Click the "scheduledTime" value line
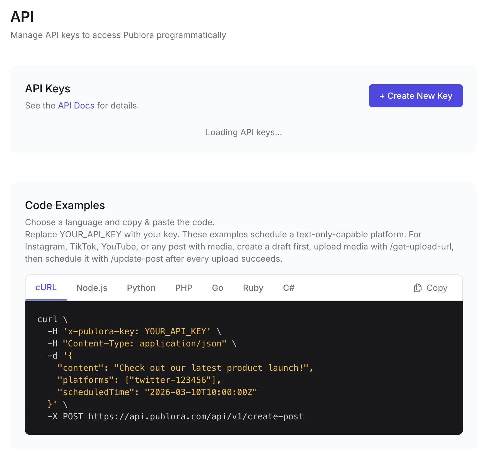486x454 pixels. click(x=157, y=392)
